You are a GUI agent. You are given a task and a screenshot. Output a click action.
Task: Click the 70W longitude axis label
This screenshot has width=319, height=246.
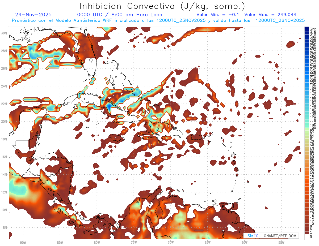(171, 243)
